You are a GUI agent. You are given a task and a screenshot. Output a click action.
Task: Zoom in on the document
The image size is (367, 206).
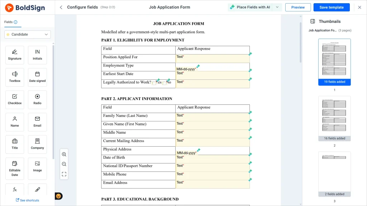click(64, 154)
